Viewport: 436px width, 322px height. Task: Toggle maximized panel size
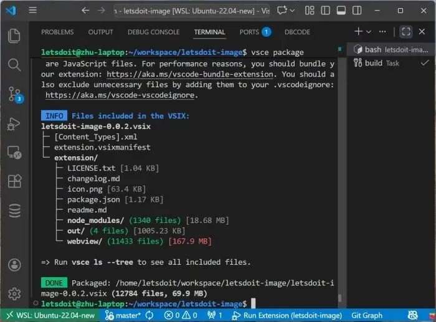coord(406,31)
